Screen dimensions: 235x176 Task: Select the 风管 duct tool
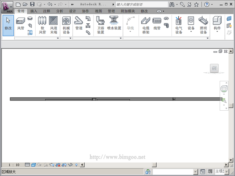tap(20, 23)
